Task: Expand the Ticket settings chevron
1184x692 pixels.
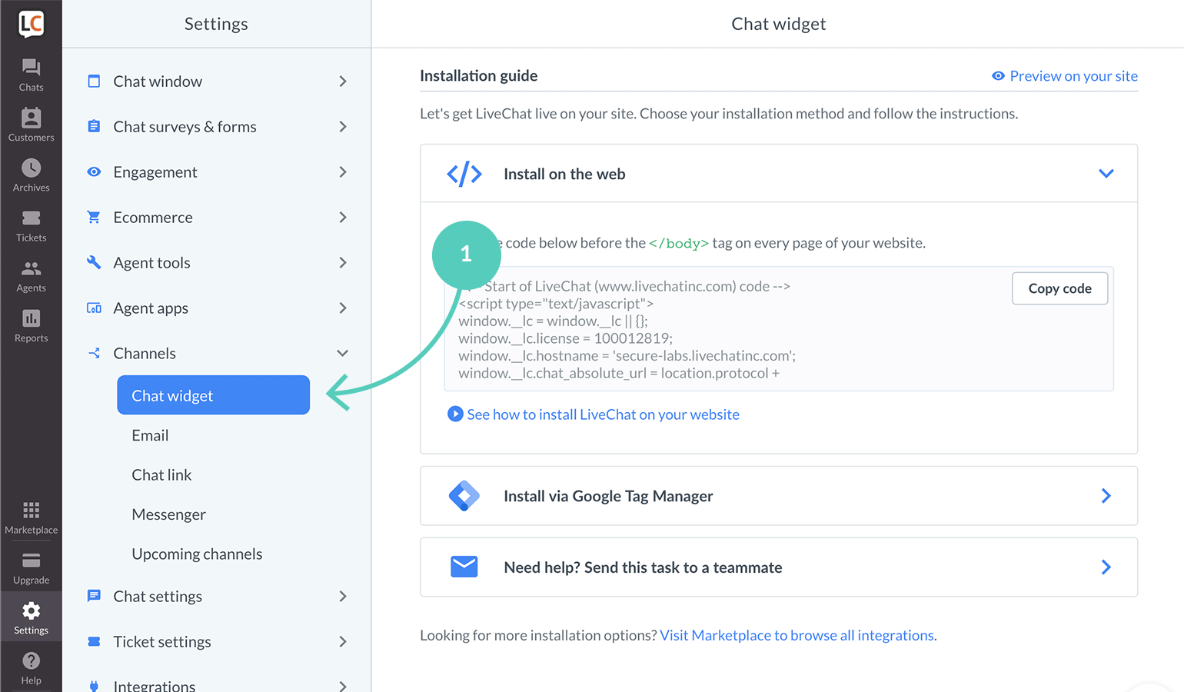Action: coord(343,641)
